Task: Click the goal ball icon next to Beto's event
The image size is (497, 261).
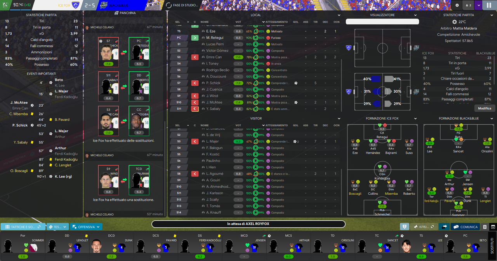Action: [51, 83]
